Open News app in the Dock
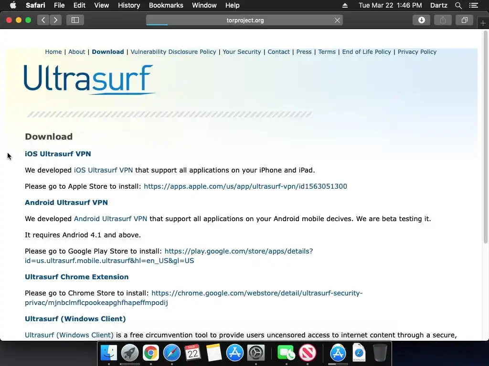 tap(307, 353)
